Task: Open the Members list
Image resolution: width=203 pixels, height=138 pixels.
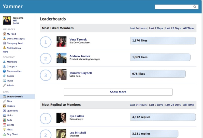Action: pos(12,62)
